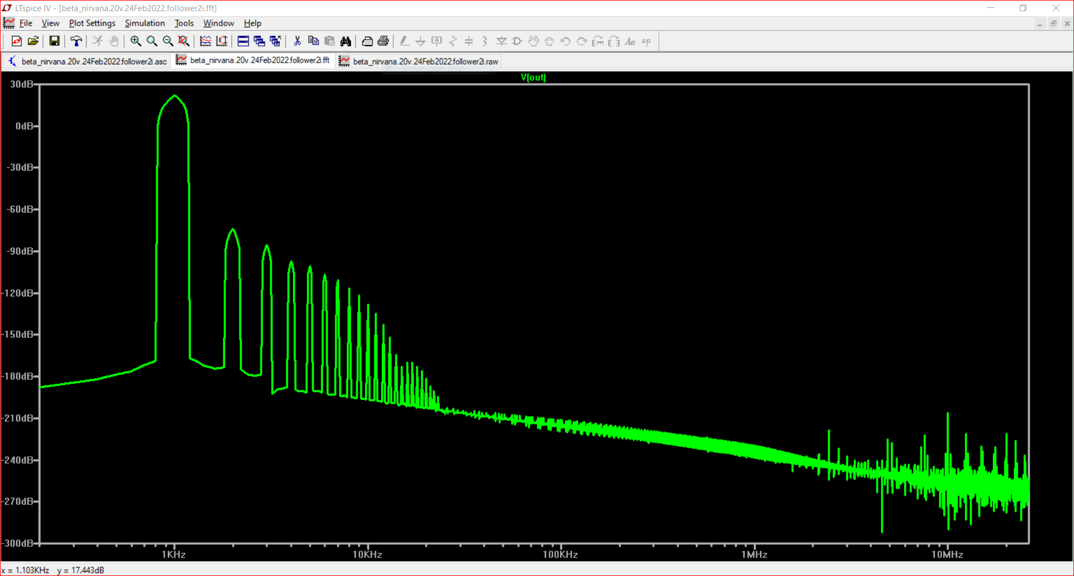Cascade windows using the cascade icon
Viewport: 1074px width, 576px height.
coord(259,41)
